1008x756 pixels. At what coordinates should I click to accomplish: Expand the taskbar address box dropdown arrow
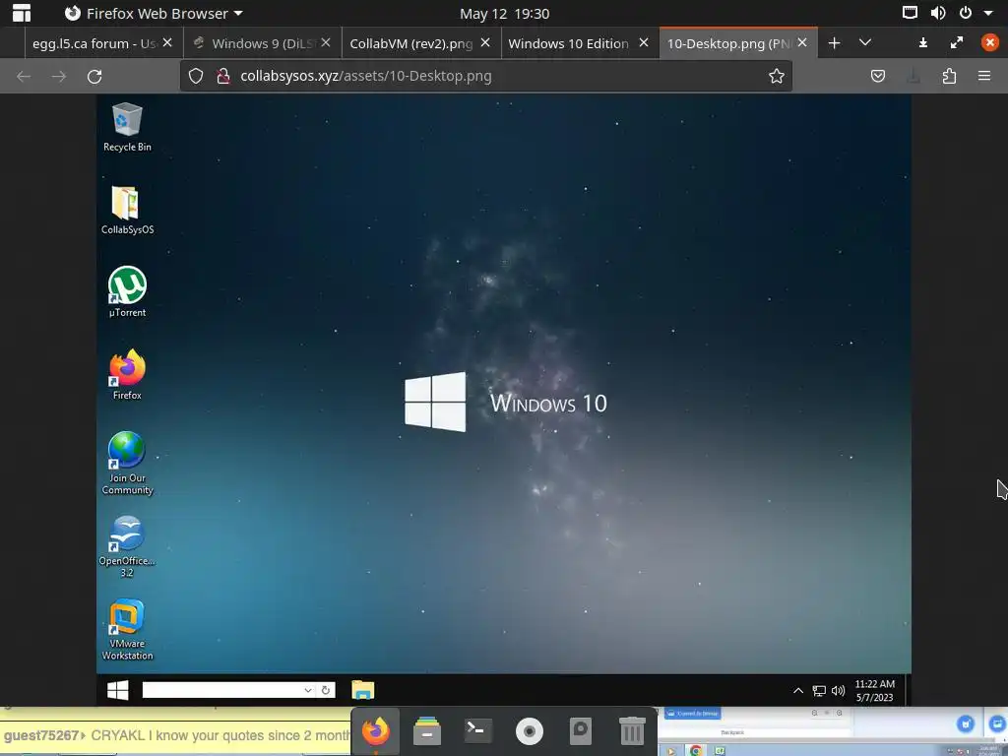point(308,690)
